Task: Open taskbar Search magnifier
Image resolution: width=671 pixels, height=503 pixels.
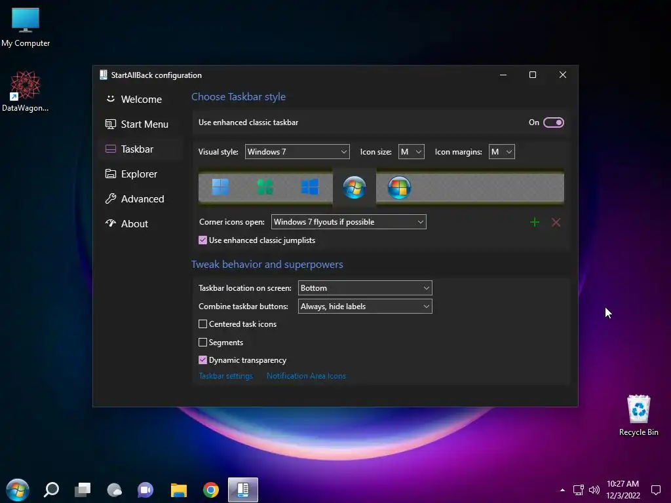Action: tap(51, 490)
